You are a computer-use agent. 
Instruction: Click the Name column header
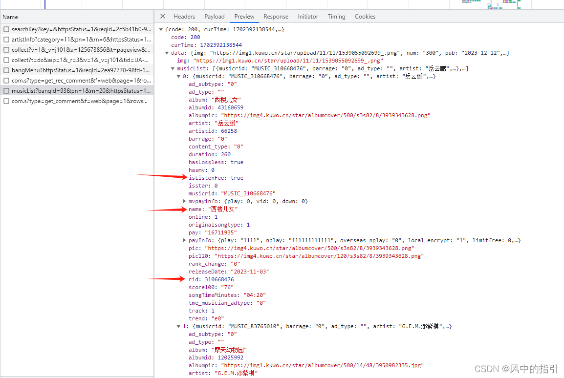pyautogui.click(x=77, y=17)
